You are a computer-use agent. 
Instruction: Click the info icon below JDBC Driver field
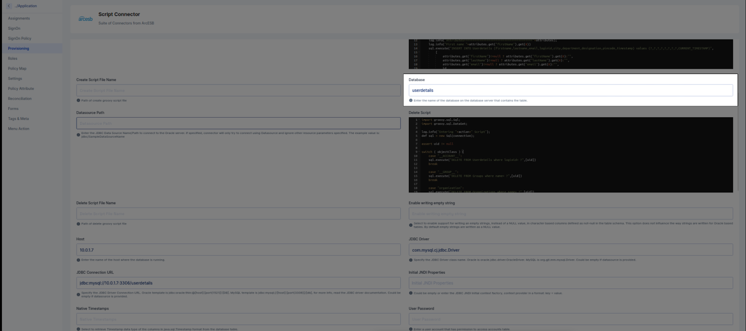411,260
